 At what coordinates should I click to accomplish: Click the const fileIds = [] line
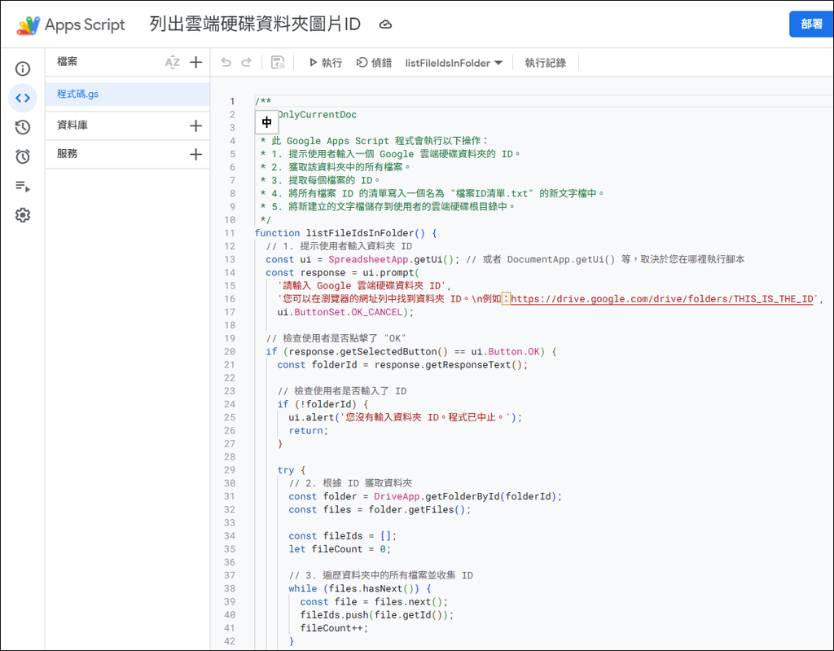343,536
